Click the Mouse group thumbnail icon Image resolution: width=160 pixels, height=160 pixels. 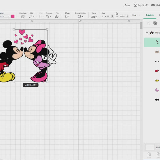(x=152, y=33)
